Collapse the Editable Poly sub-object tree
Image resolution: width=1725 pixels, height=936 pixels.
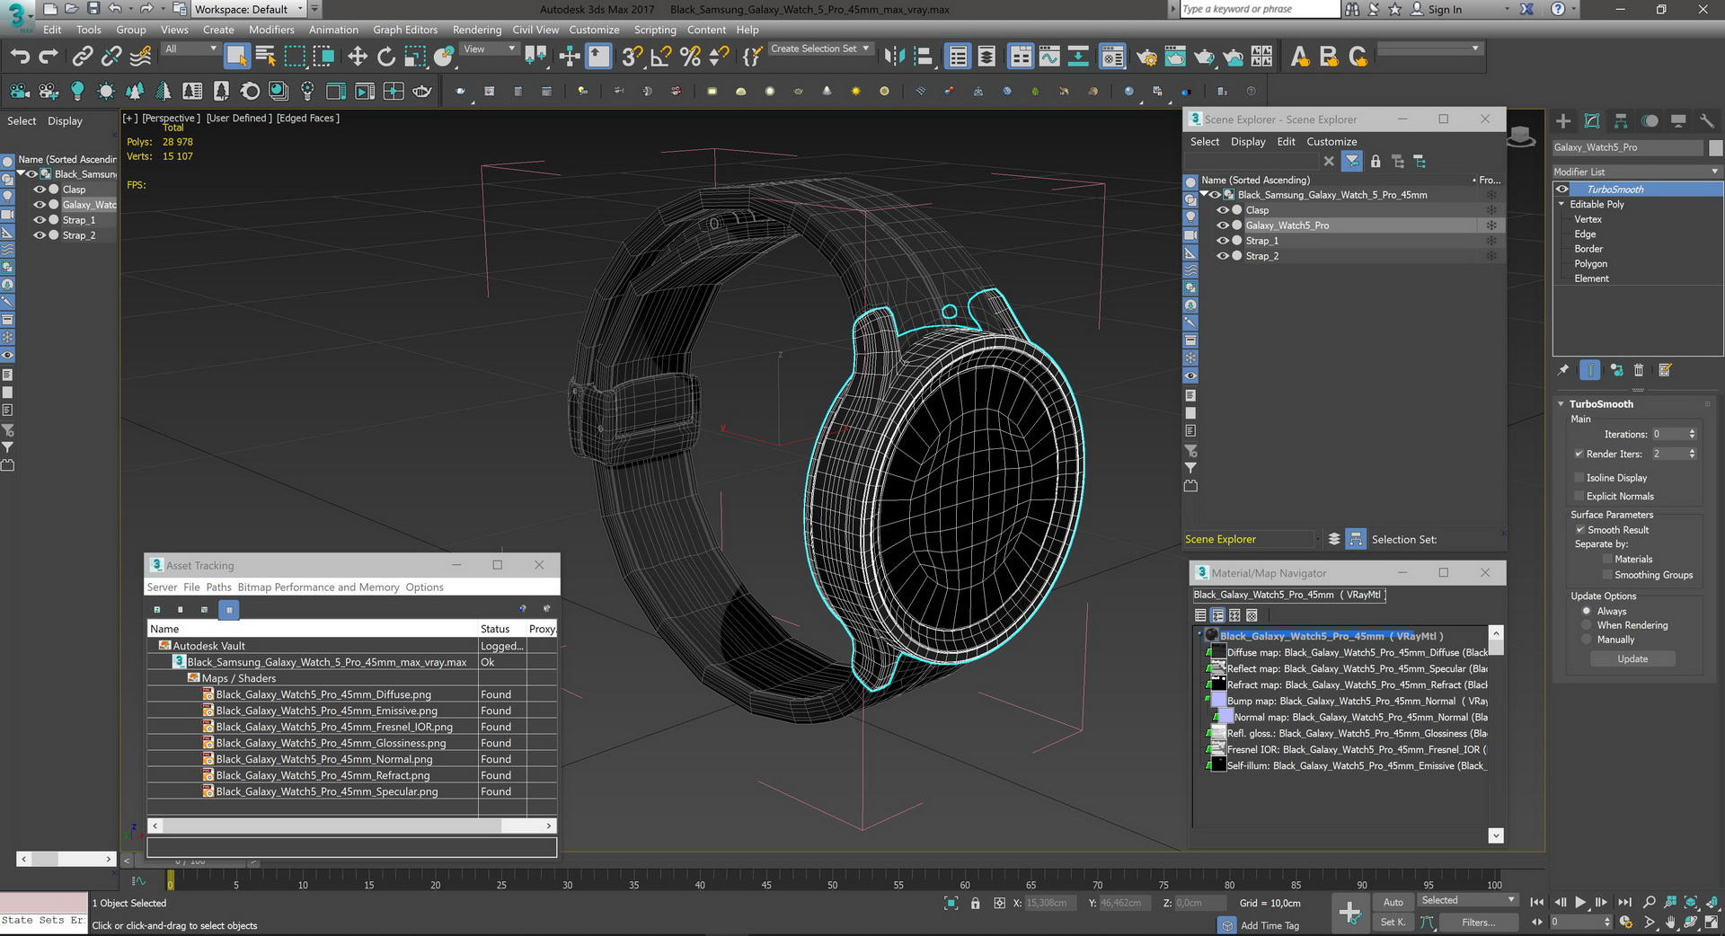pyautogui.click(x=1561, y=204)
